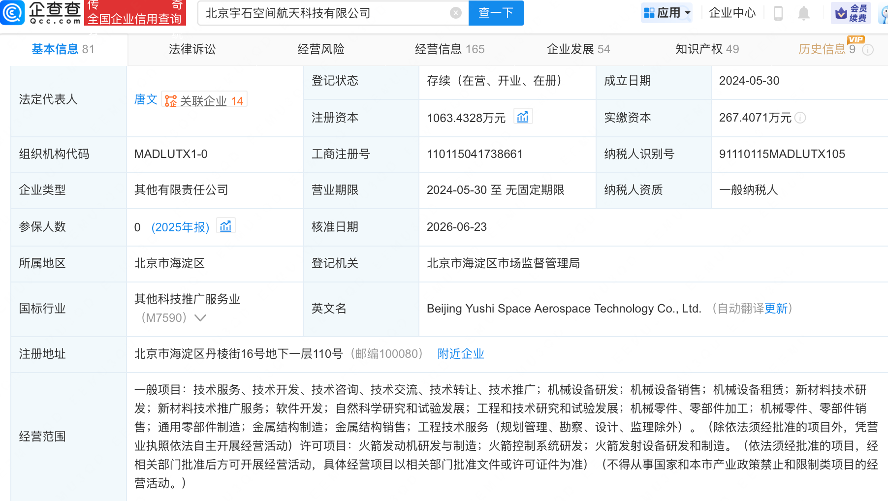888x501 pixels.
Task: View insured headcount trend chart icon
Action: pyautogui.click(x=226, y=226)
